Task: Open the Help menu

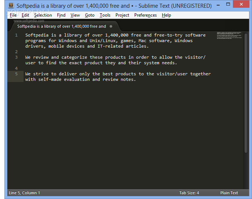Action: 166,15
